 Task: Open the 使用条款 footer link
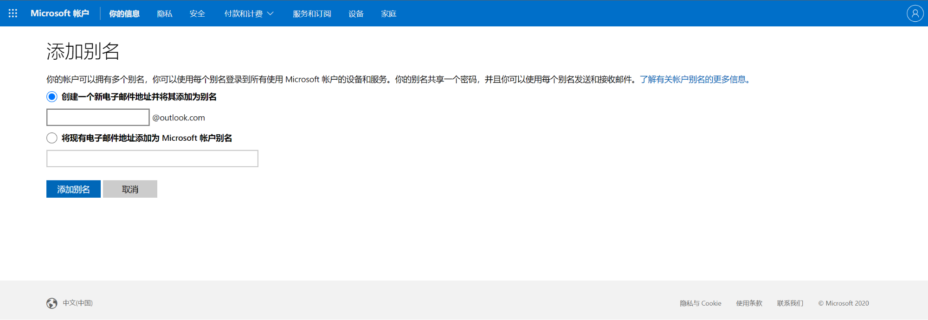click(749, 303)
